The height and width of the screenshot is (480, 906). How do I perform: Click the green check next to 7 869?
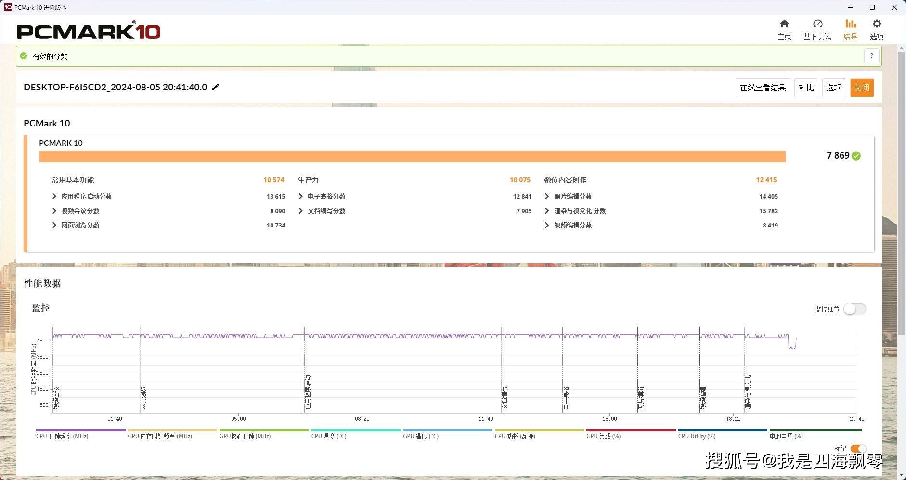856,156
